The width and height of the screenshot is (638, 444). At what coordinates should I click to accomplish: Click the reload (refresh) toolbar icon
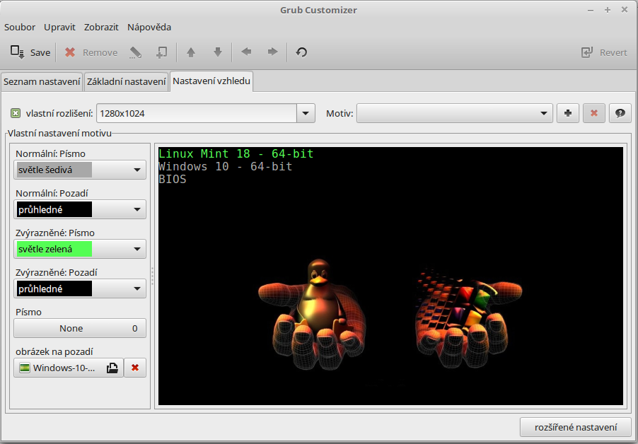click(301, 52)
